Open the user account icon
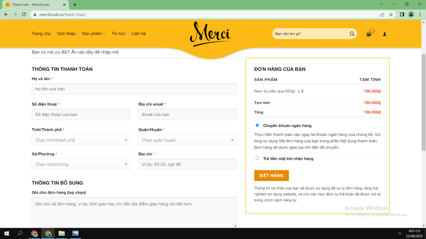 coord(384,34)
